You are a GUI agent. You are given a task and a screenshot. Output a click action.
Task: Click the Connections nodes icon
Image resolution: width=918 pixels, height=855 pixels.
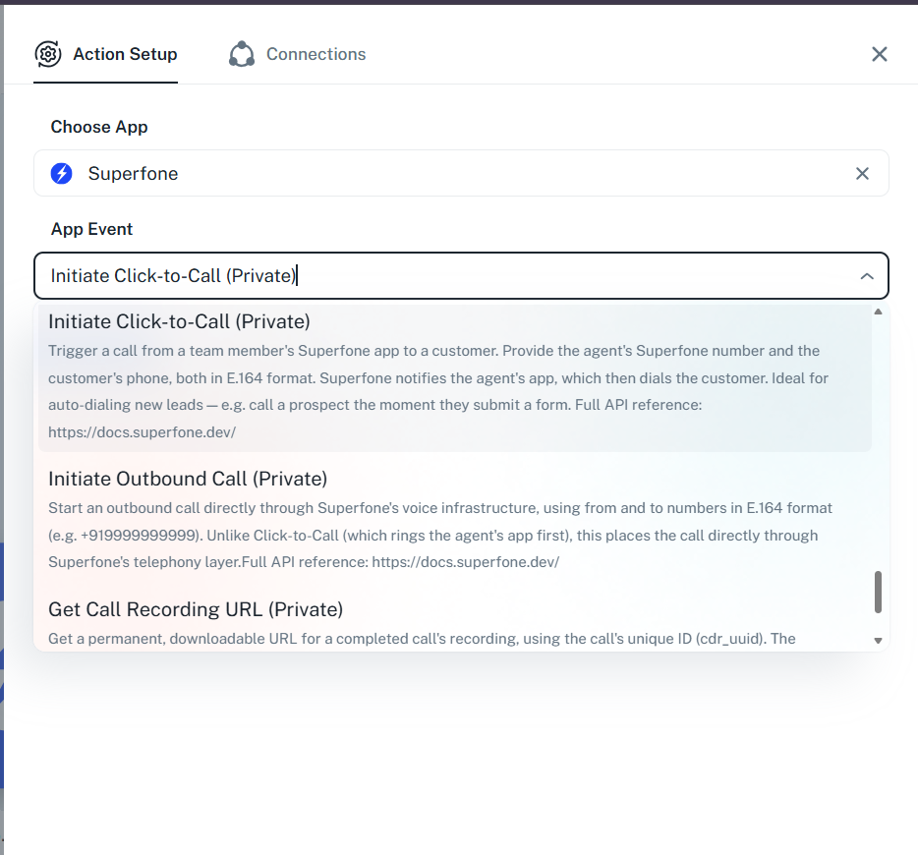tap(241, 54)
